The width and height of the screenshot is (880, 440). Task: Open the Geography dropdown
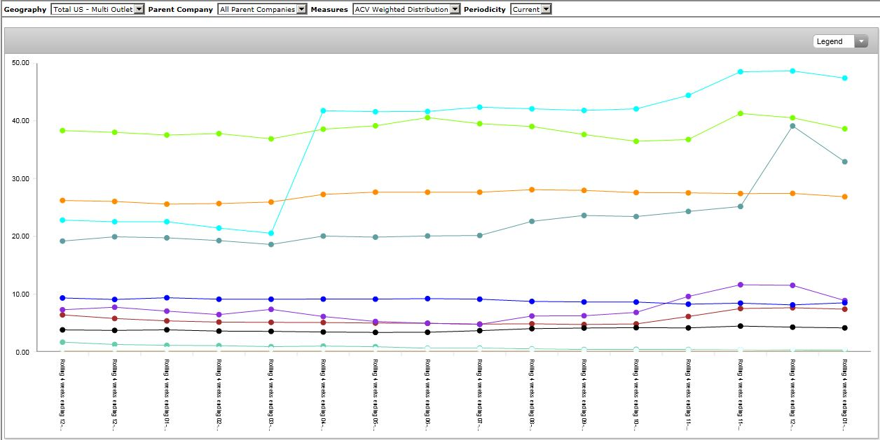(x=97, y=9)
